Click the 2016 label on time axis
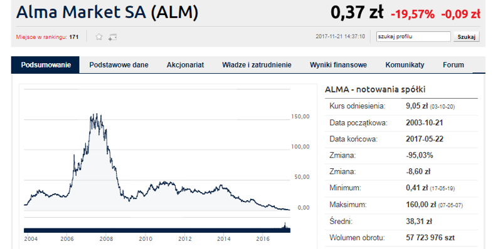 pyautogui.click(x=263, y=239)
